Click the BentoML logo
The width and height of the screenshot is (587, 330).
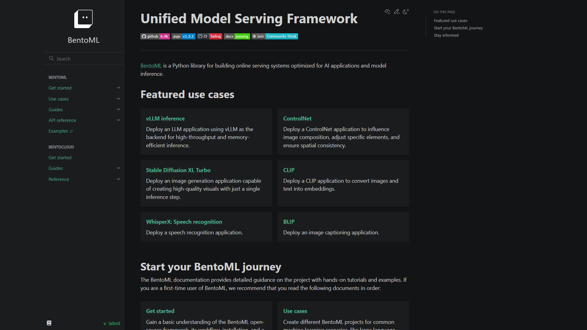point(83,19)
